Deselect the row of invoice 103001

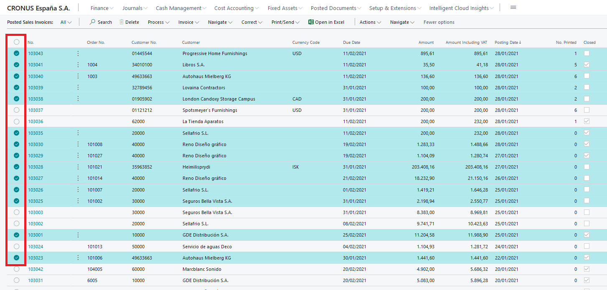17,235
